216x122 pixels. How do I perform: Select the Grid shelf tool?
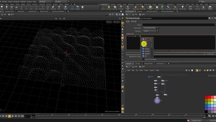pyautogui.click(x=17, y=7)
